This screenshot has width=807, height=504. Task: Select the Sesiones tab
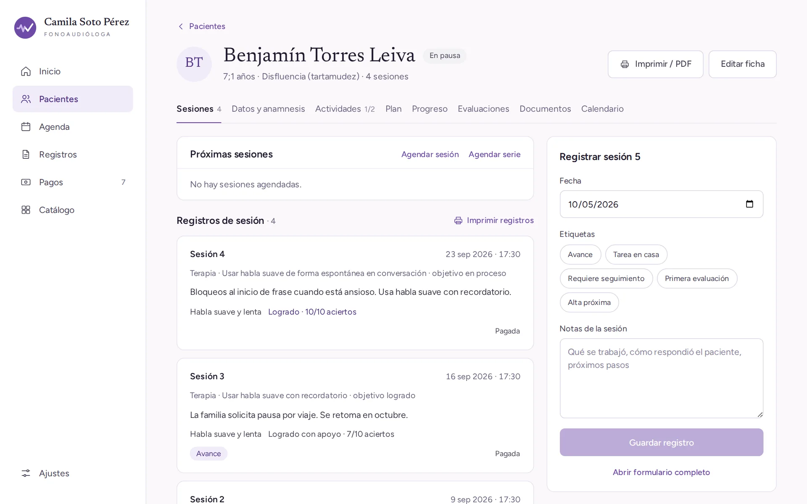pos(199,109)
